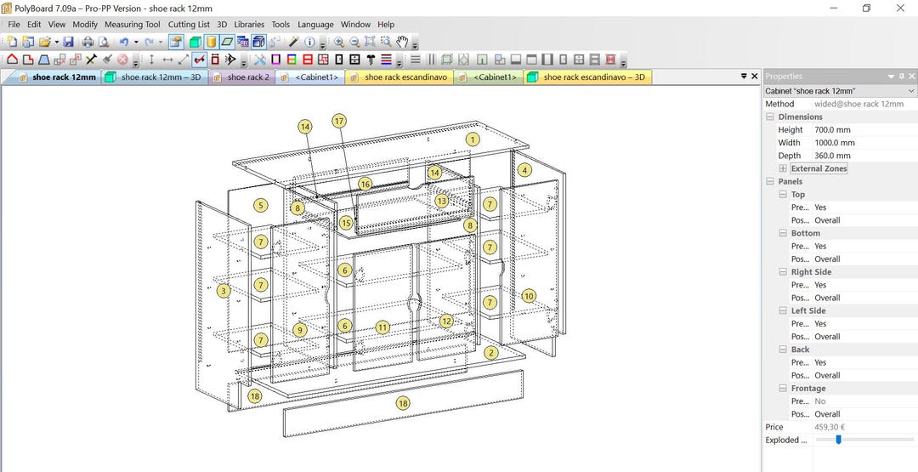918x472 pixels.
Task: Toggle the red checkmark measuring button
Action: click(199, 60)
